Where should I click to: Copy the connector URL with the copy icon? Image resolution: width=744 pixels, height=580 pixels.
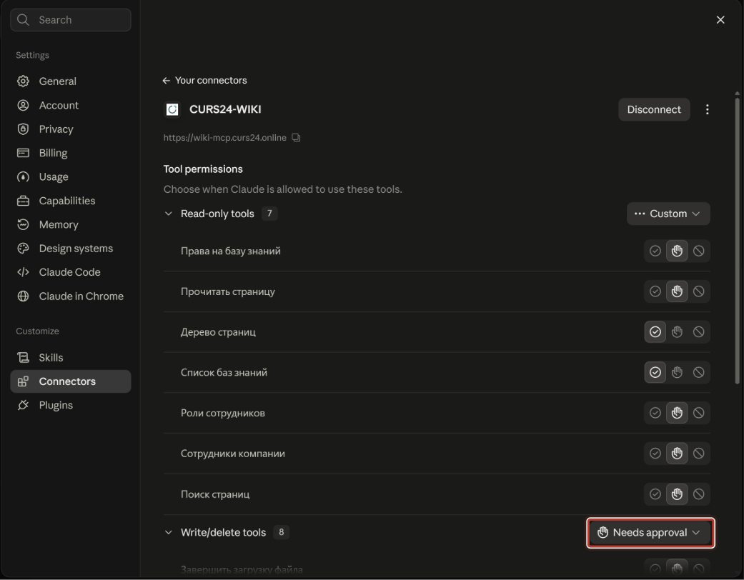296,138
